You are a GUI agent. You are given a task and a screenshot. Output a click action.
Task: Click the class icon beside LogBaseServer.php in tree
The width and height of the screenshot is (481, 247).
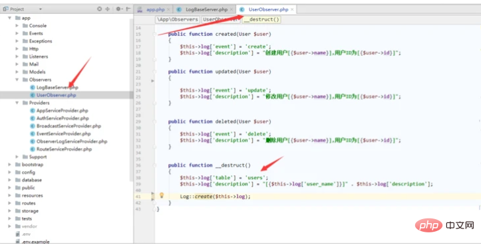click(33, 87)
